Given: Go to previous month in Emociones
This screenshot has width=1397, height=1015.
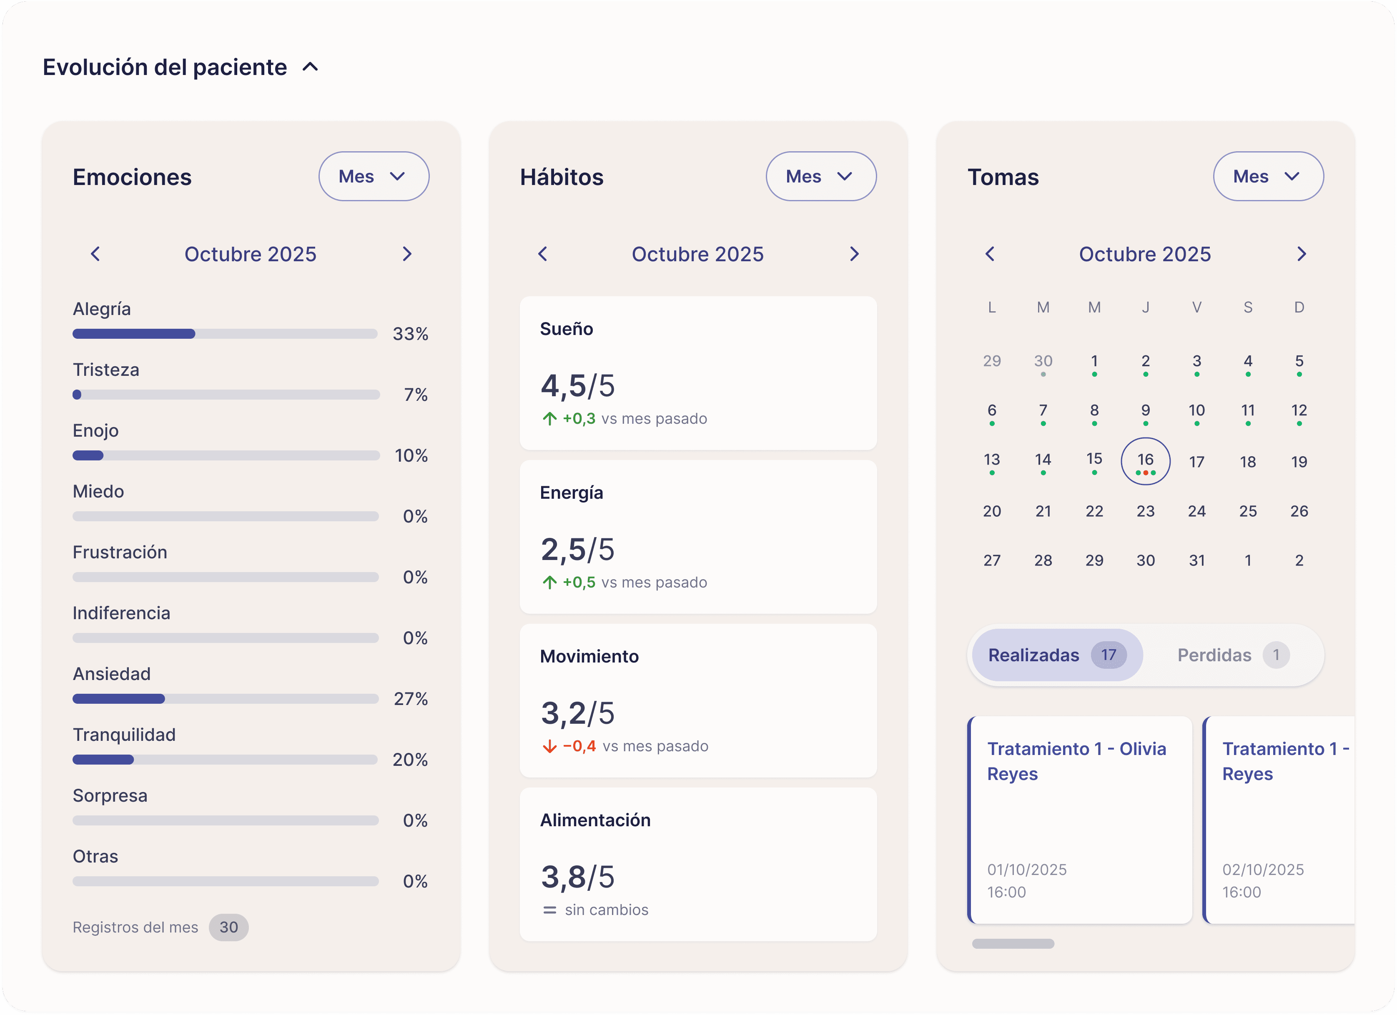Looking at the screenshot, I should click(95, 254).
